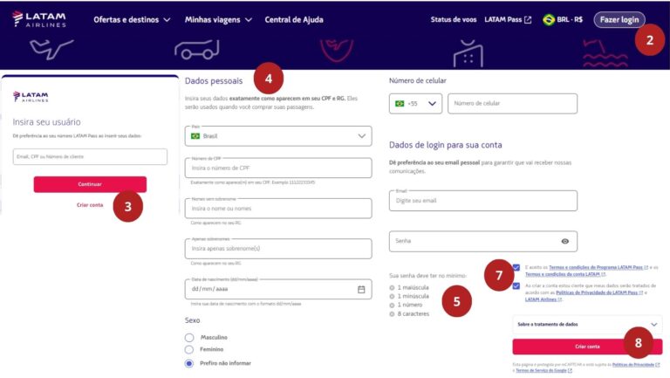Expand Sobre o tratamento de dados
Viewport: 670px width, 378px height.
pos(587,325)
